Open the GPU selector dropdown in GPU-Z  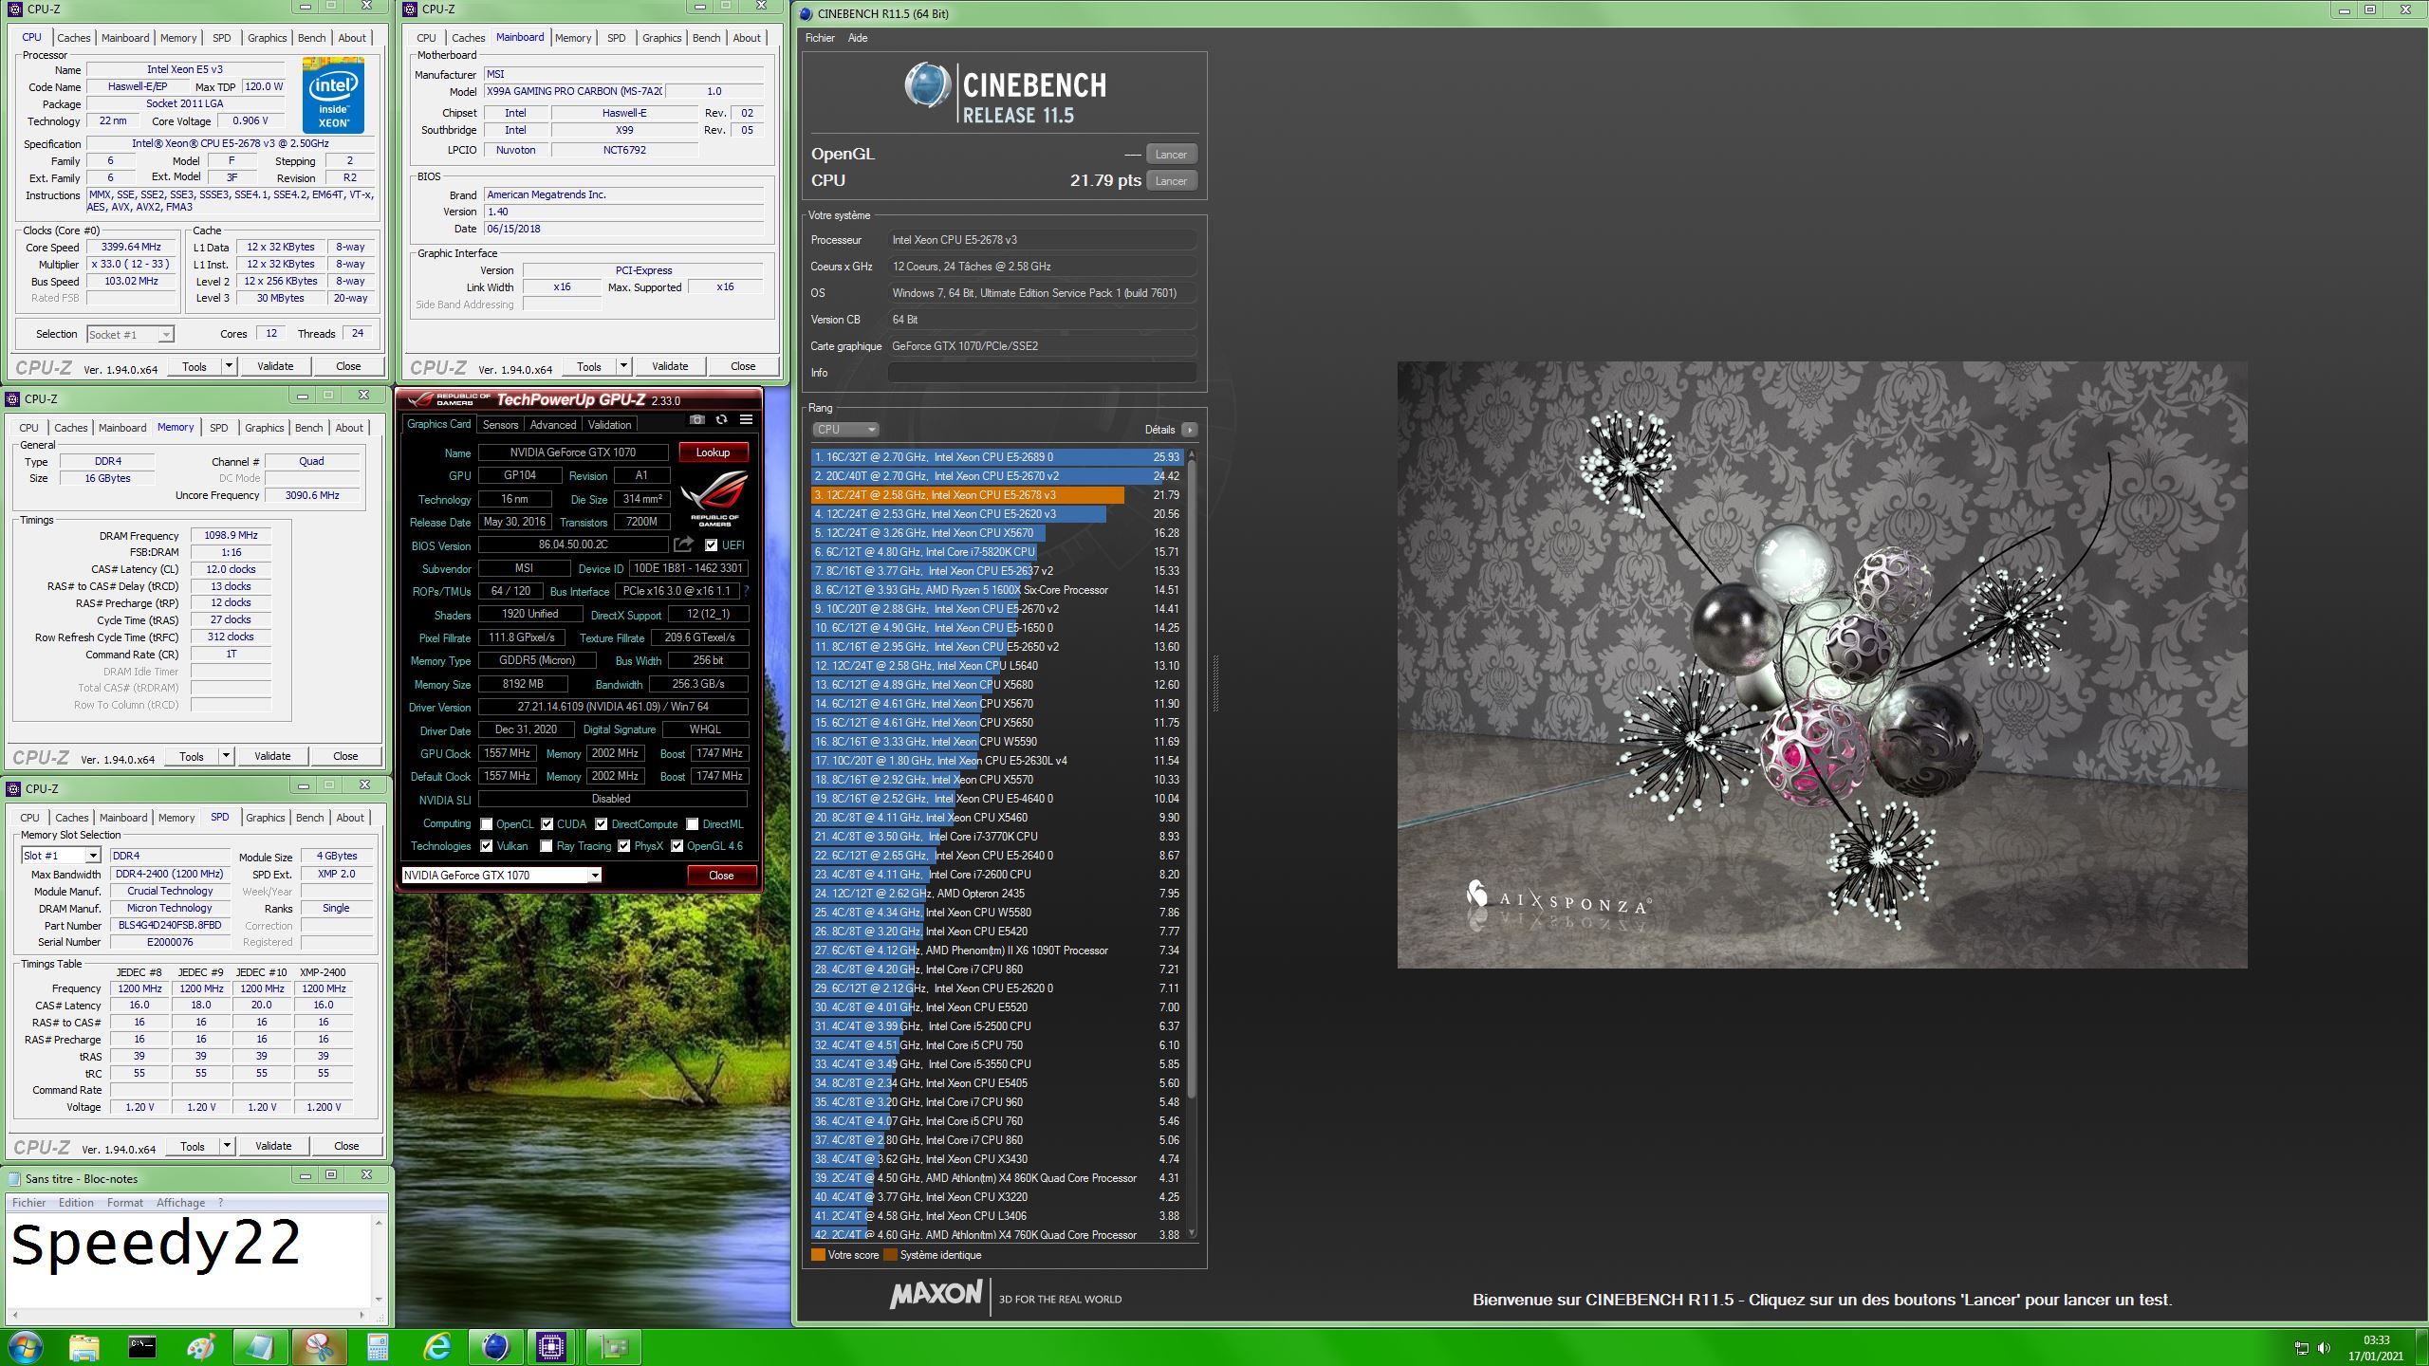tap(501, 876)
